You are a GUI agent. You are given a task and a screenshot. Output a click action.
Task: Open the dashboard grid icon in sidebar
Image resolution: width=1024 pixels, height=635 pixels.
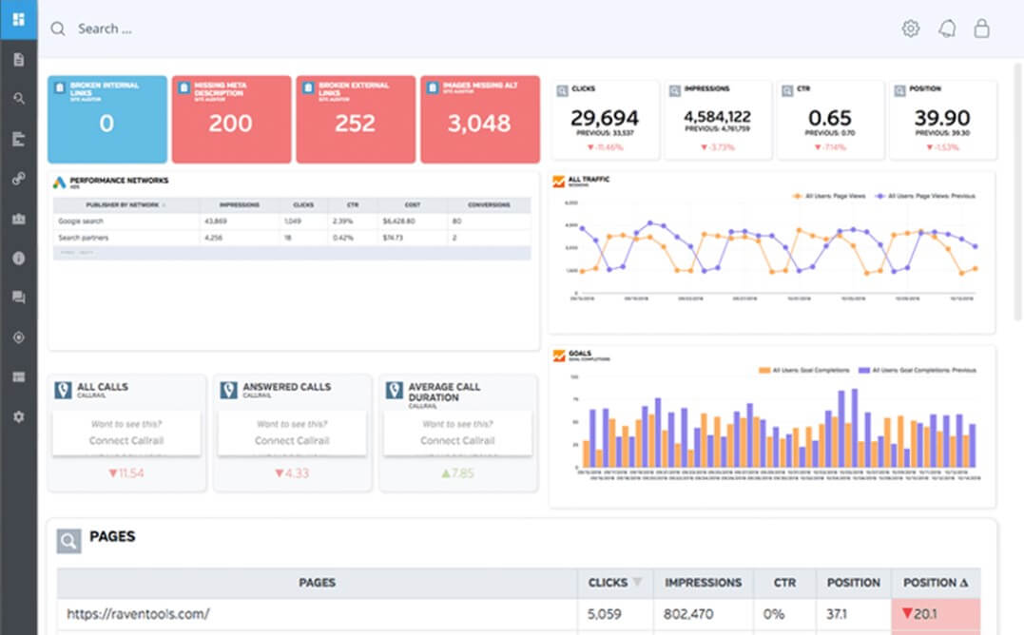point(18,19)
